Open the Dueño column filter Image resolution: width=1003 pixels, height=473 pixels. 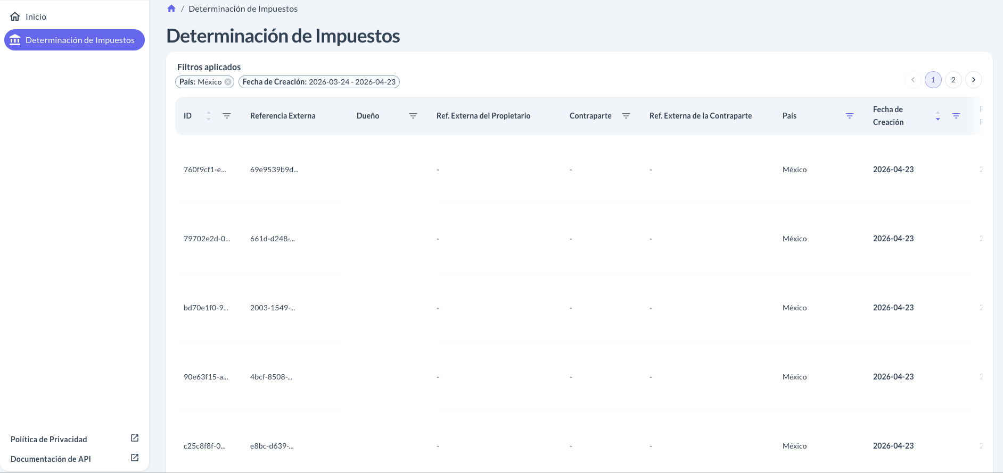pyautogui.click(x=413, y=116)
